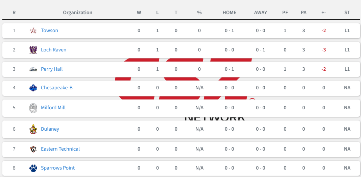Click the Sparrows Point paw print logo
Screen dimensions: 361x177
coord(33,168)
